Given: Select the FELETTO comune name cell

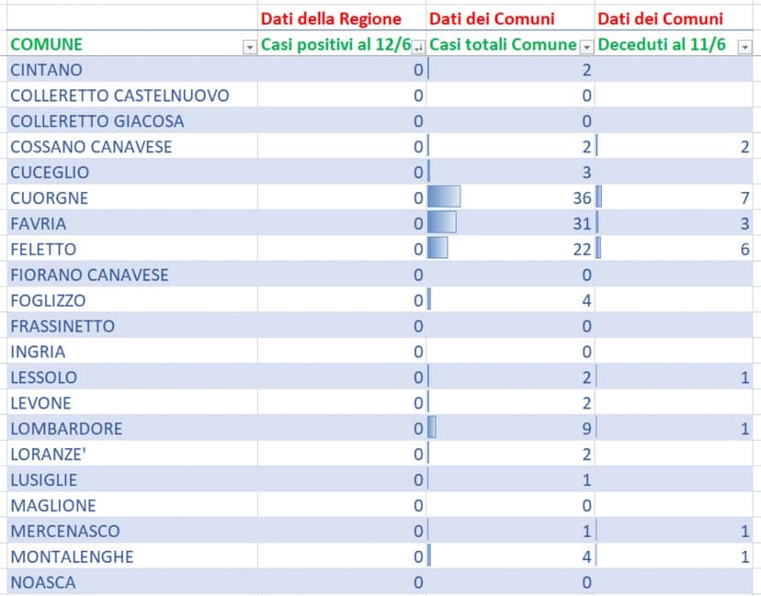Looking at the screenshot, I should (44, 249).
